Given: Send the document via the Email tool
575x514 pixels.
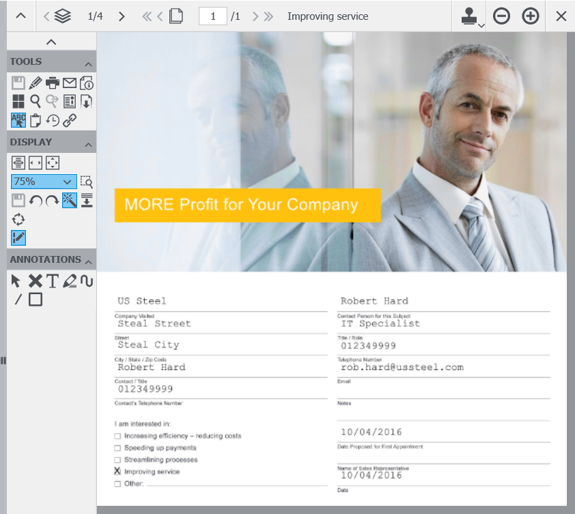Looking at the screenshot, I should (69, 83).
